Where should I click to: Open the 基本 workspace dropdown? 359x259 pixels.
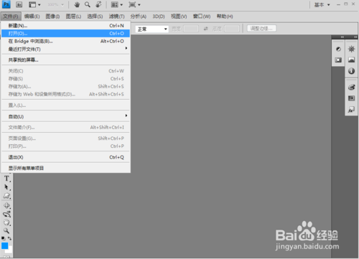[322, 5]
